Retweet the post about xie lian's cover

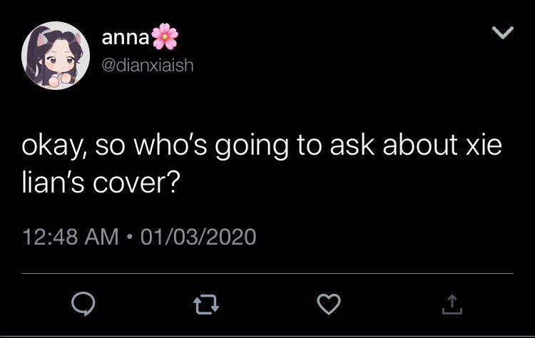tap(206, 304)
